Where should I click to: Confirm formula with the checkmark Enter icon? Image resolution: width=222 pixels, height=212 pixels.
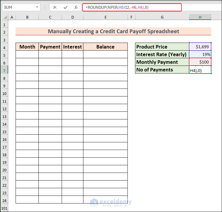(65, 7)
